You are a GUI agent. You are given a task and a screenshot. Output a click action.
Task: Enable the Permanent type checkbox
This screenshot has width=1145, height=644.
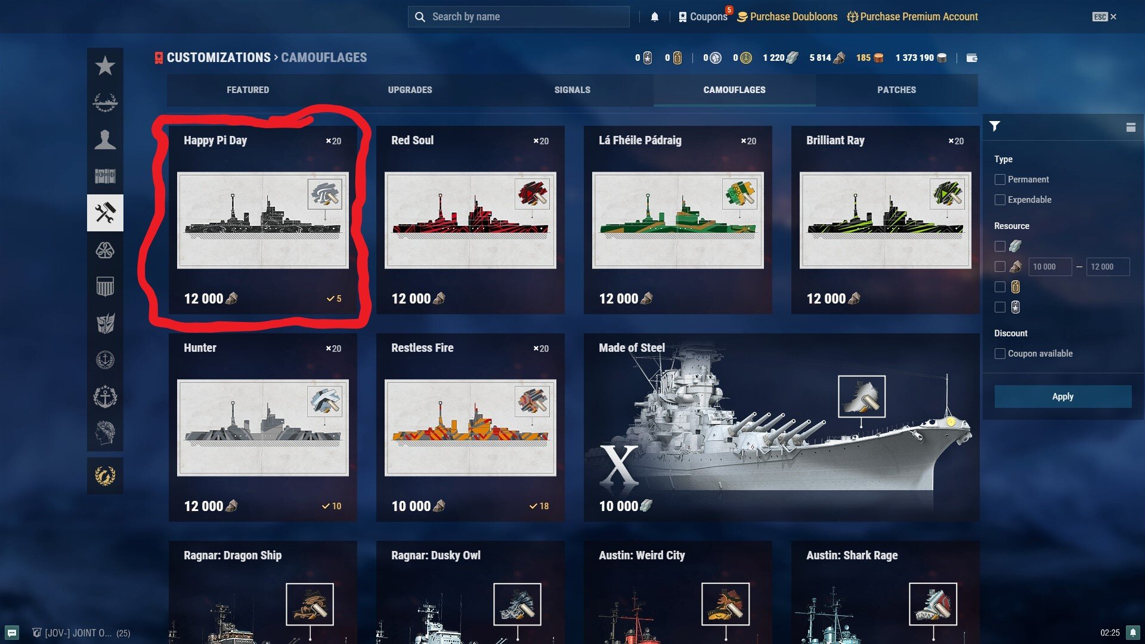click(1000, 179)
